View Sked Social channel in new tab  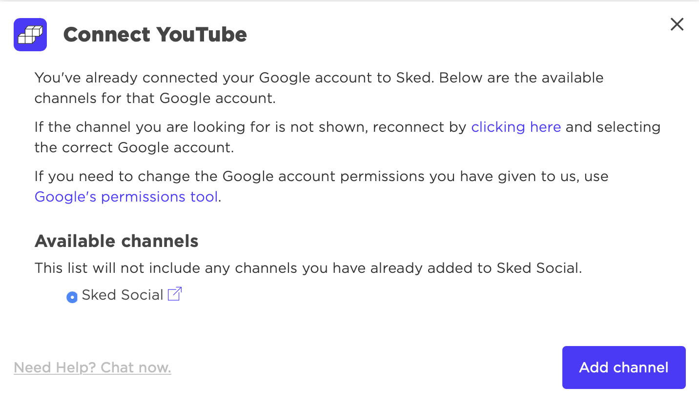175,294
